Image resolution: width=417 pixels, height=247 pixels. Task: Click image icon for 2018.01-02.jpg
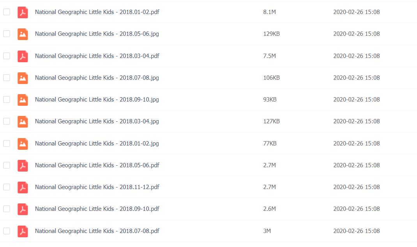click(x=23, y=144)
